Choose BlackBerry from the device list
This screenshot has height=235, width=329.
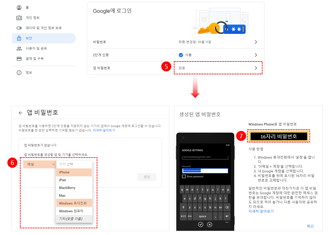(x=74, y=188)
